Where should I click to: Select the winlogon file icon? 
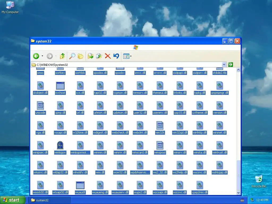60,145
